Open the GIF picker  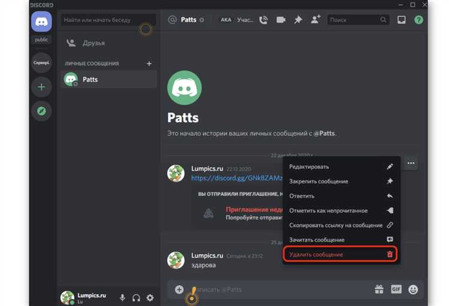(396, 289)
